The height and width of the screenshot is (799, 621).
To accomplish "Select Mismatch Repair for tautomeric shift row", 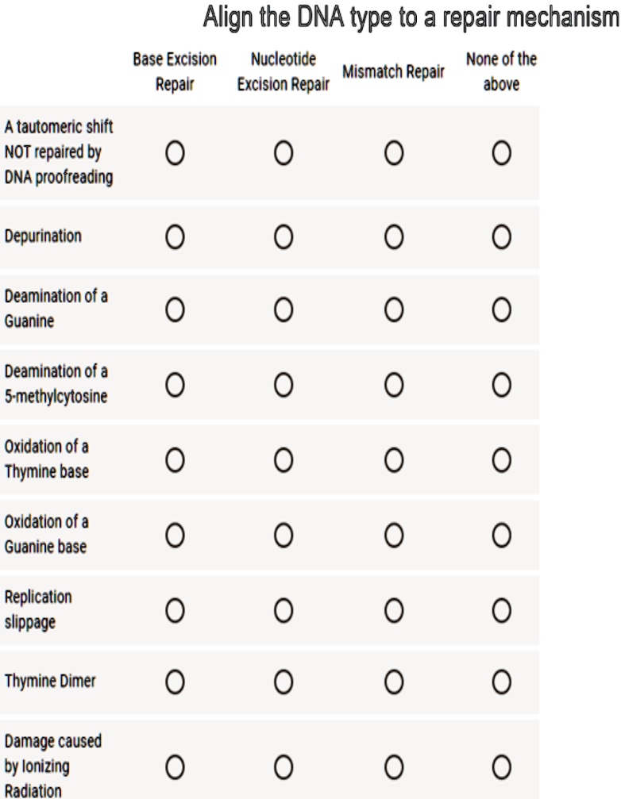I will (394, 152).
